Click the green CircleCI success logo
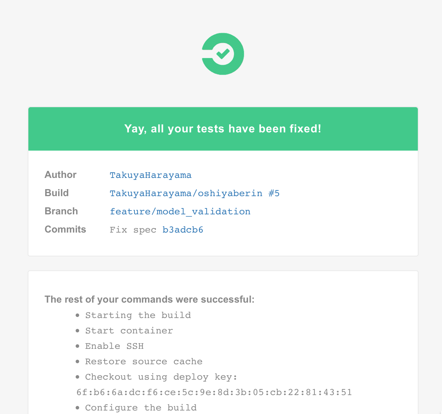 coord(223,54)
